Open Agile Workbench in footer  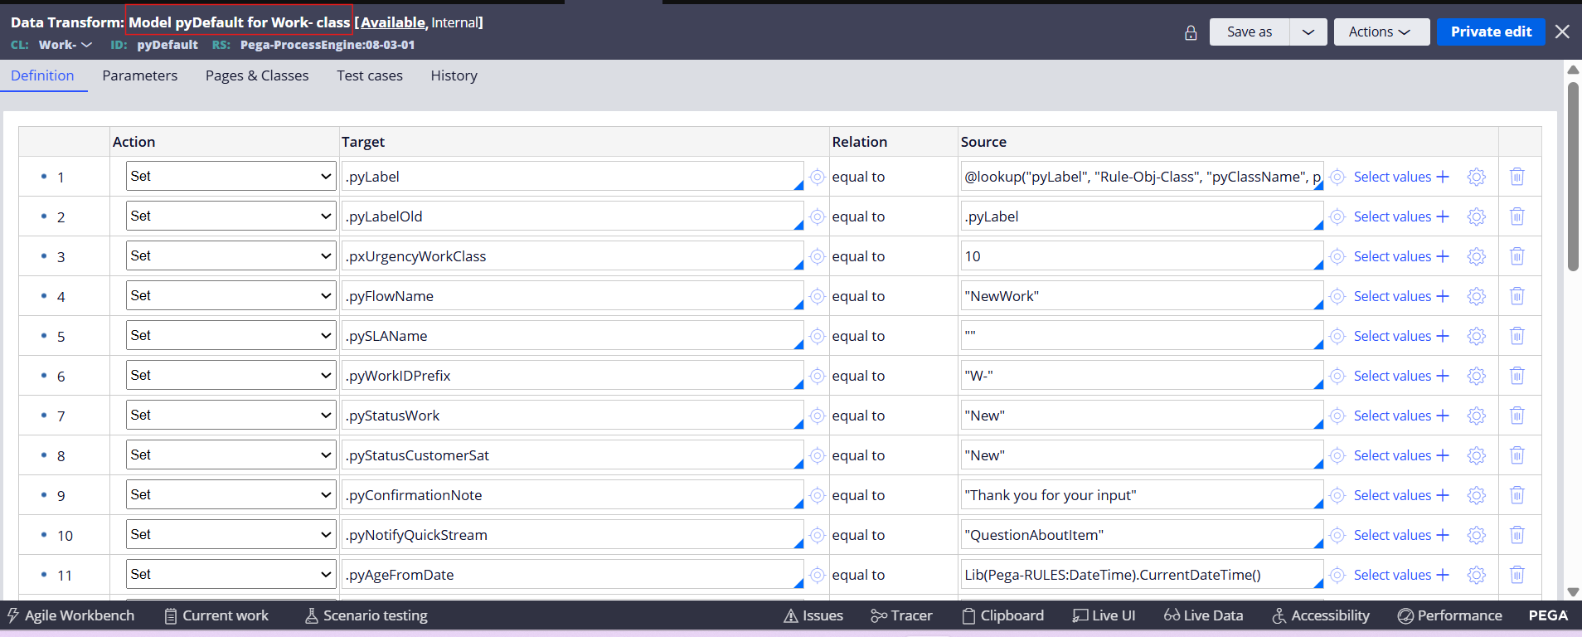tap(70, 615)
